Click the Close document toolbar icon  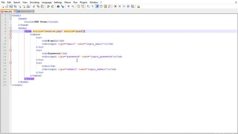[x=20, y=6]
